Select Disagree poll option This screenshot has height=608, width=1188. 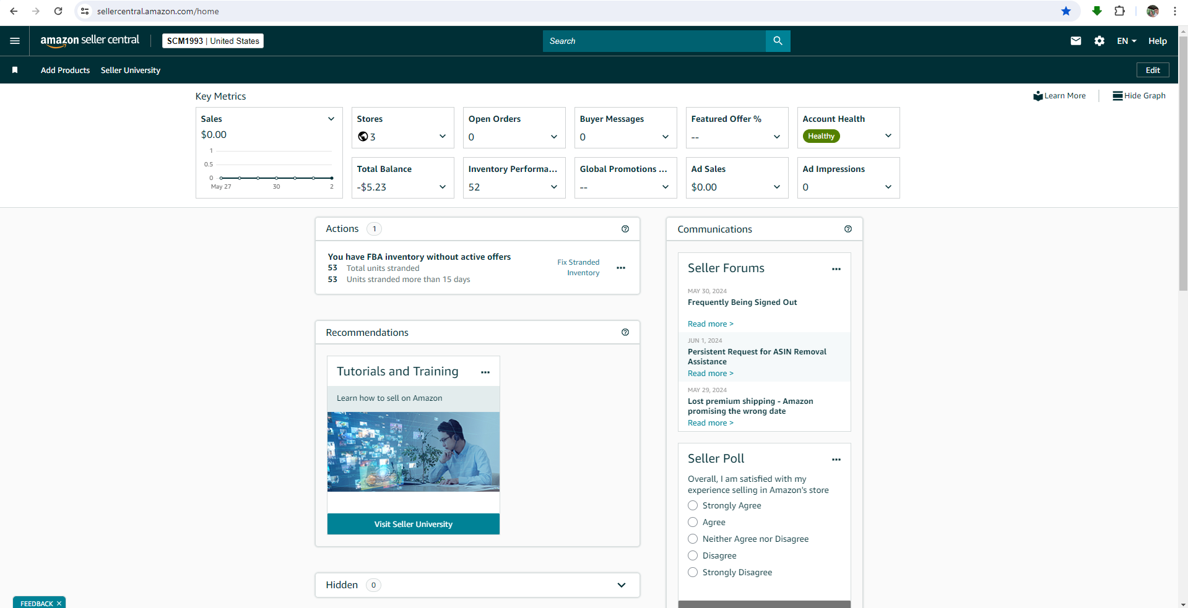(693, 555)
